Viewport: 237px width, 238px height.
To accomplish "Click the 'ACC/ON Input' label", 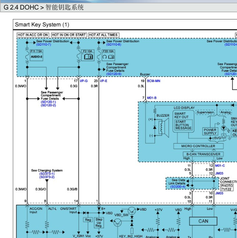I will (36, 210).
